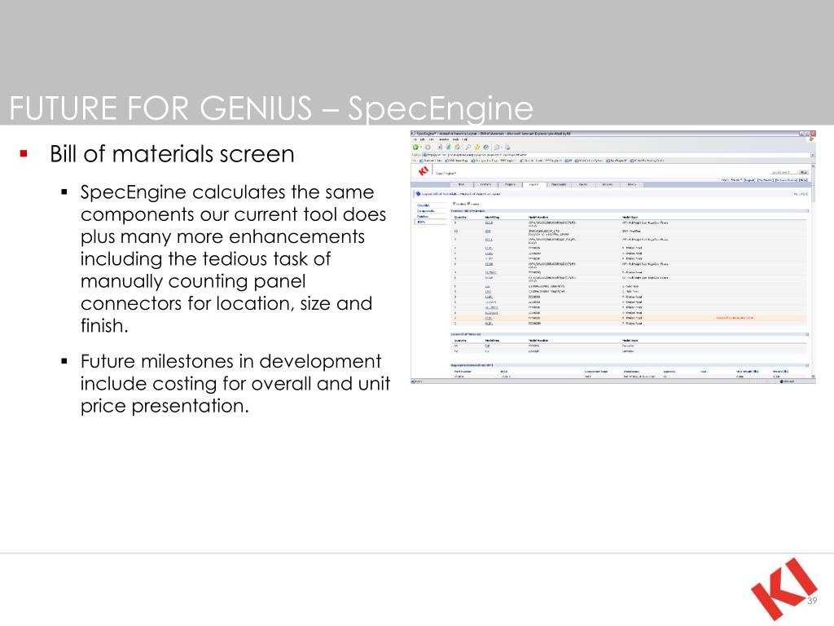
Task: Click the browser Forward arrow icon
Action: pos(427,147)
